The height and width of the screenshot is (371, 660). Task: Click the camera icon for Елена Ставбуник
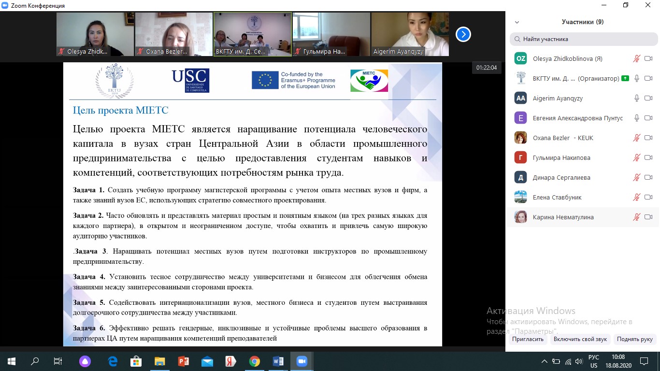[x=648, y=197]
